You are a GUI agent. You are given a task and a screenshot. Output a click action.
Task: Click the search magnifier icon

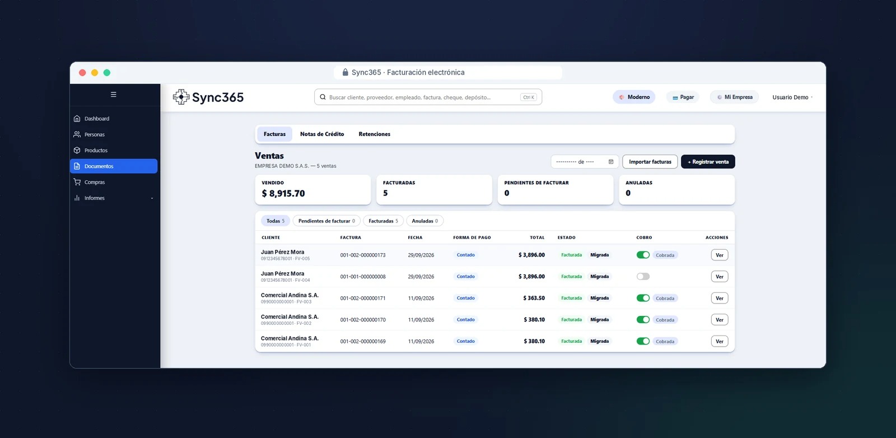coord(323,97)
